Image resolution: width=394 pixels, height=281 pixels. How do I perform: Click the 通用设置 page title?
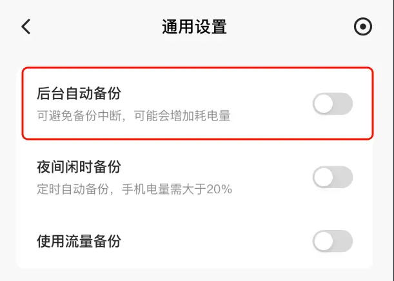(x=194, y=27)
